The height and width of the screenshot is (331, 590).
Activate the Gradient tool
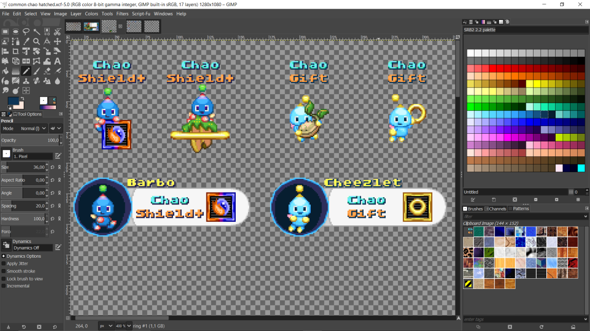(x=16, y=71)
